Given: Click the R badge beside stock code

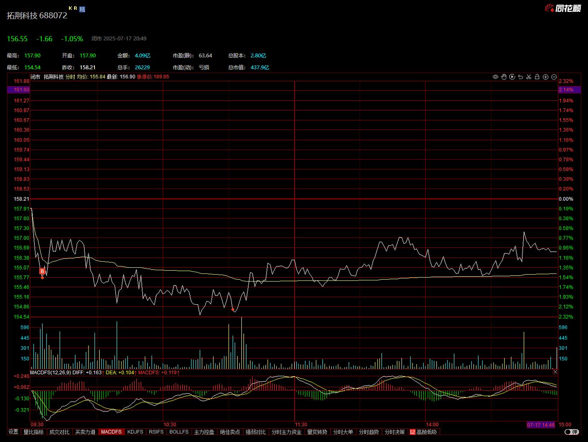Looking at the screenshot, I should pos(75,8).
